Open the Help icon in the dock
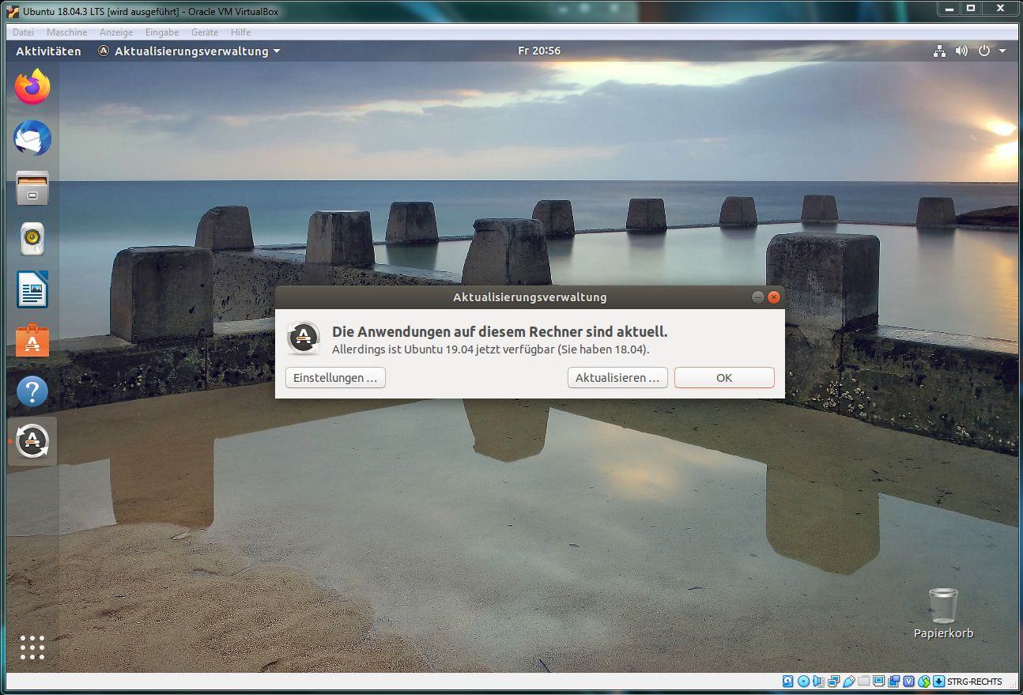Image resolution: width=1023 pixels, height=695 pixels. pyautogui.click(x=32, y=391)
